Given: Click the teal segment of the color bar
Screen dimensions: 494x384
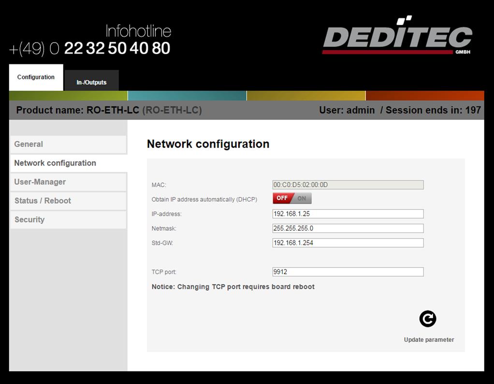Looking at the screenshot, I should pyautogui.click(x=187, y=96).
